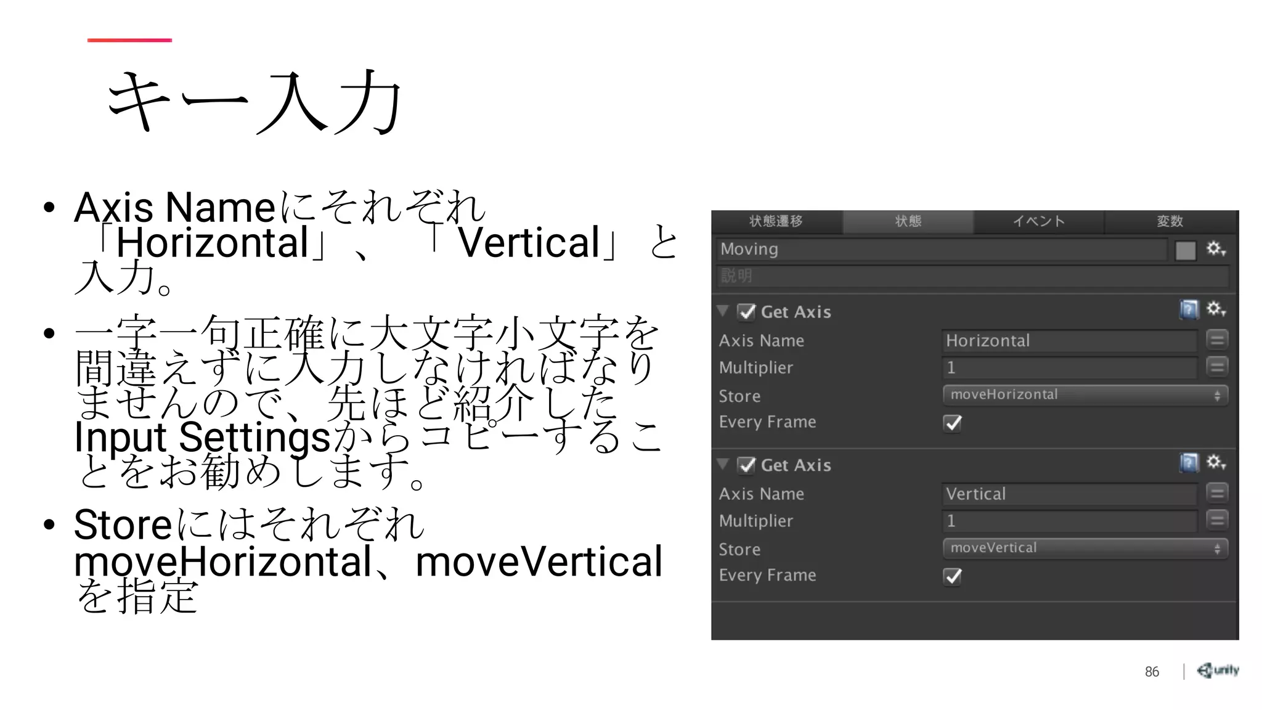Switch to the 変数 tab

click(1170, 221)
